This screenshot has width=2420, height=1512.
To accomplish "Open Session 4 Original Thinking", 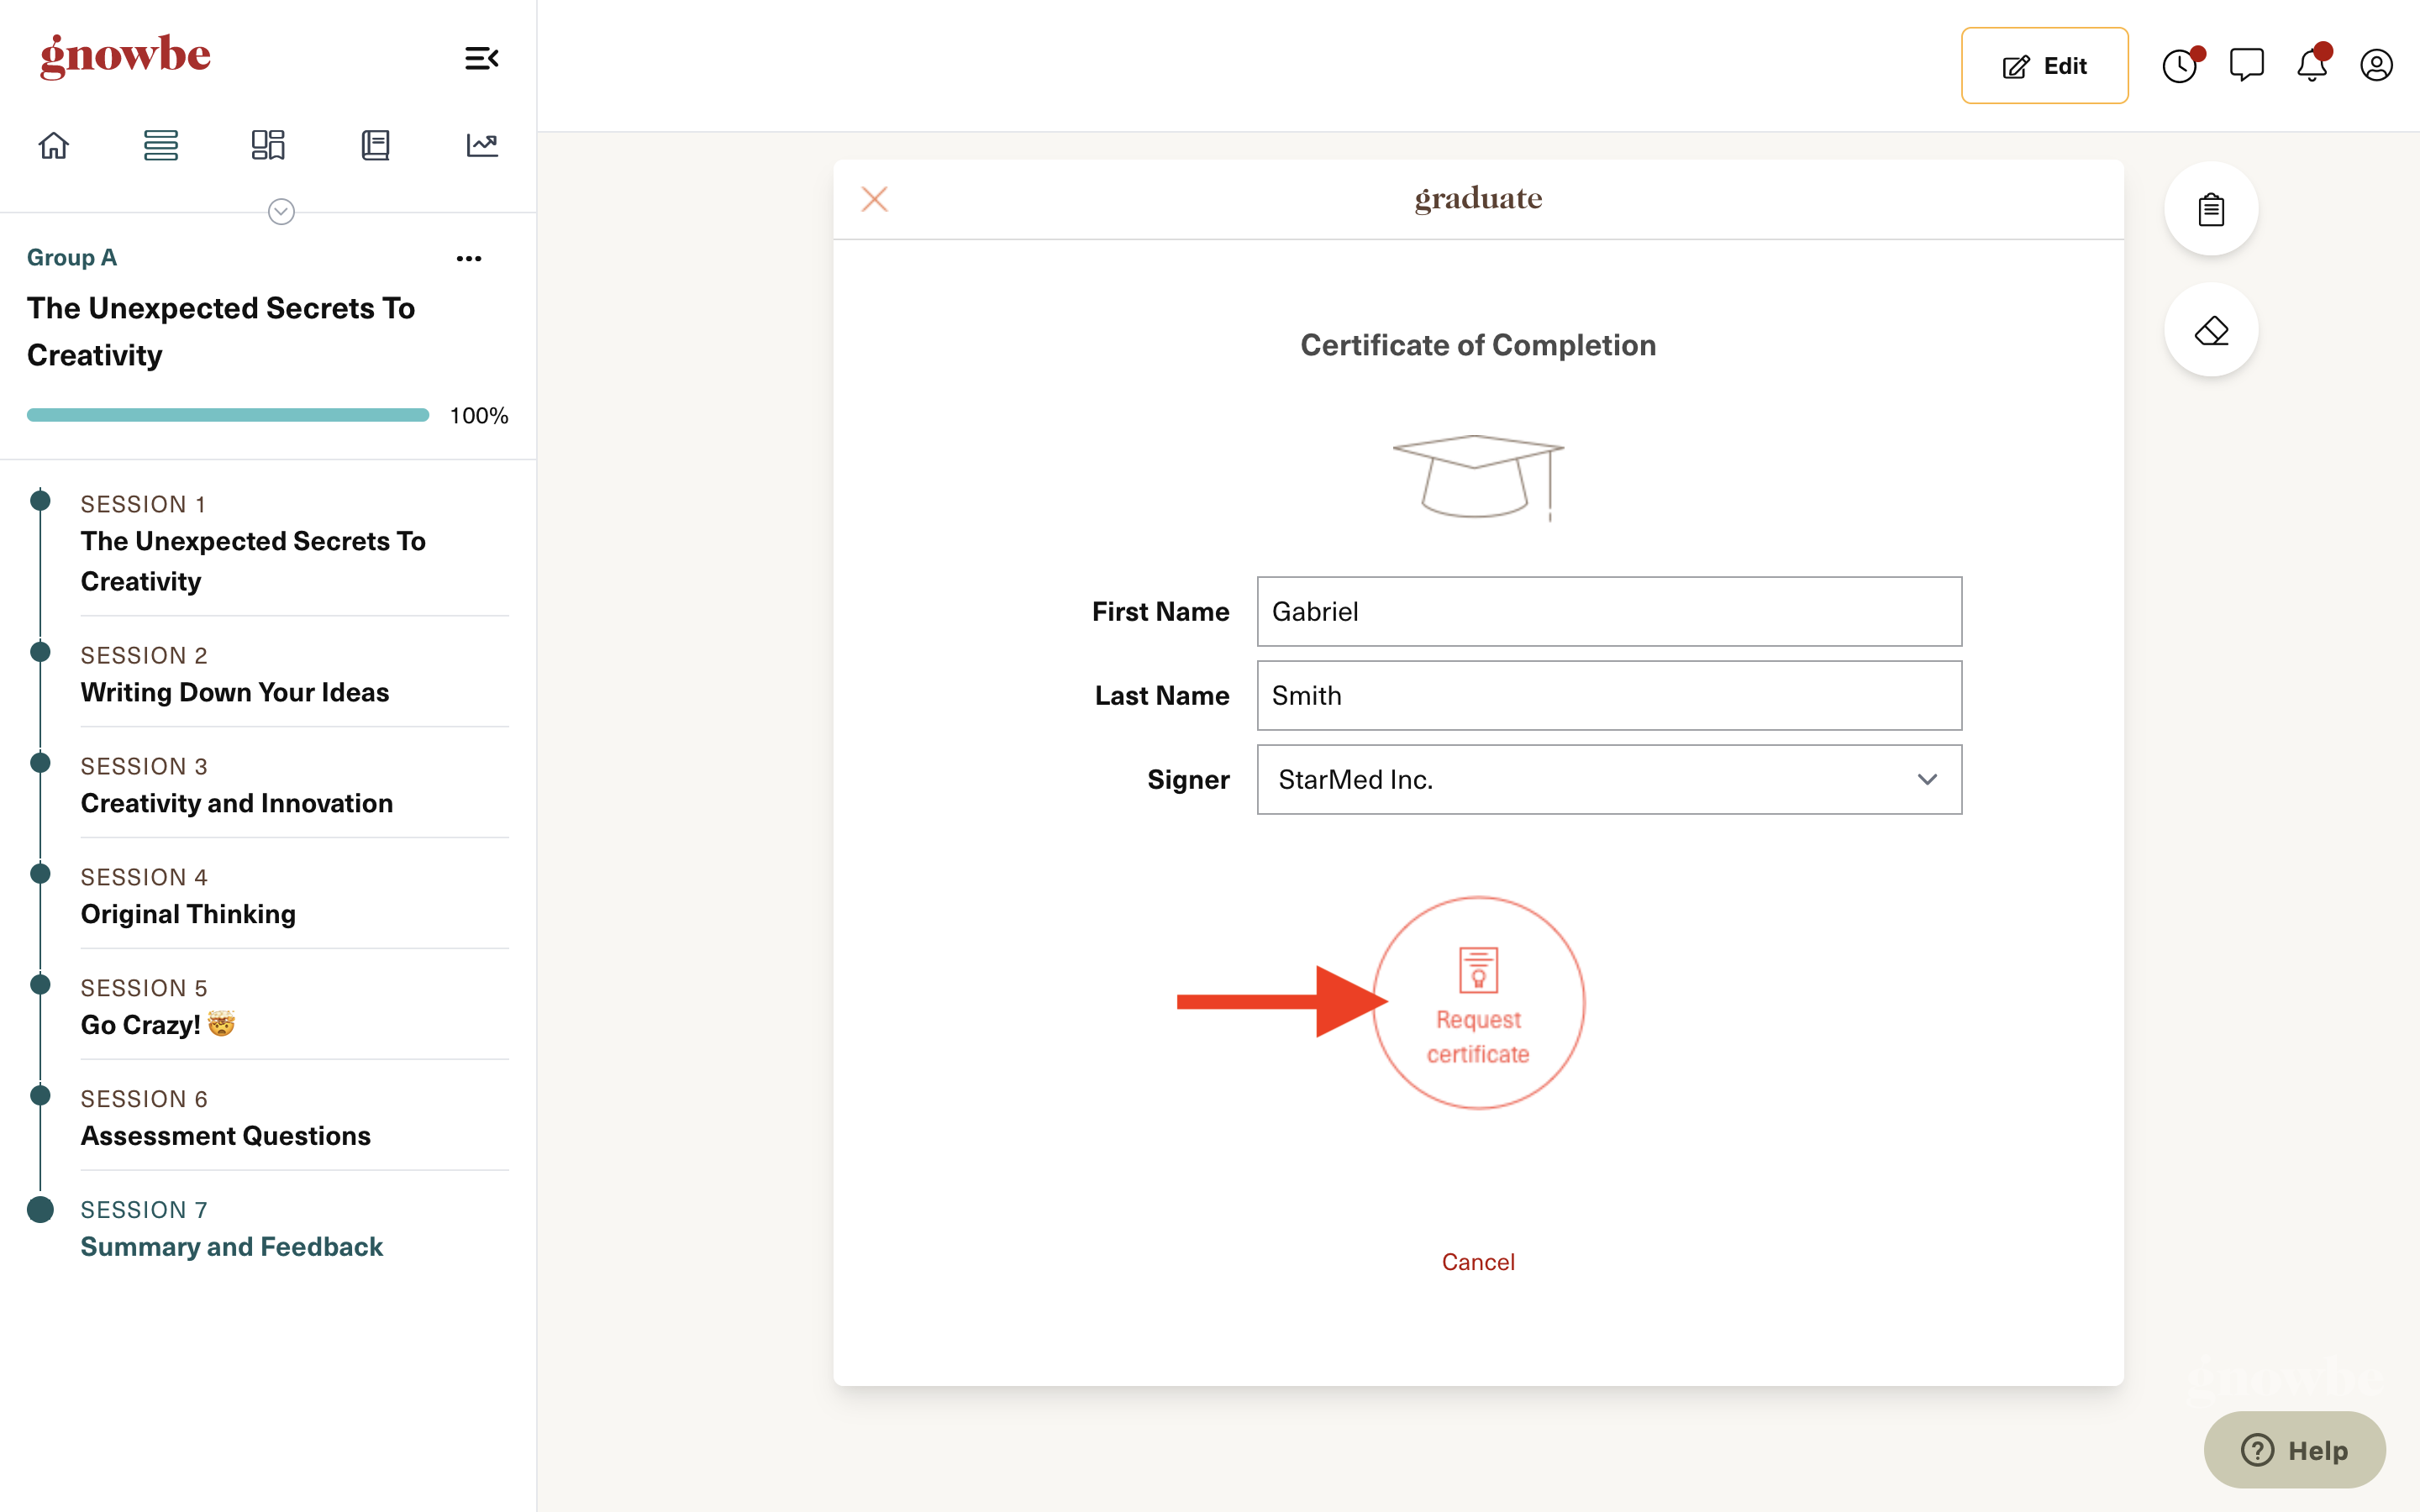I will pos(294,896).
